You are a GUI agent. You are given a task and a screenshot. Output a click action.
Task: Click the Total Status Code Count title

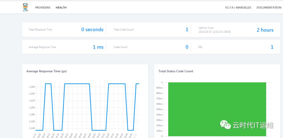[176, 71]
